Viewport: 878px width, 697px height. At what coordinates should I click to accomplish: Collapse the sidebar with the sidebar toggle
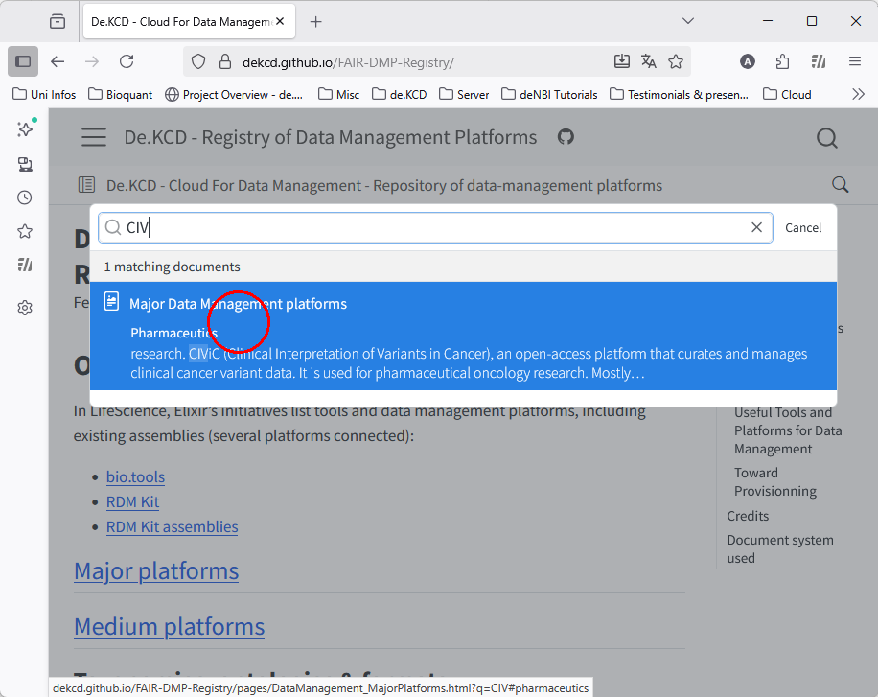point(22,61)
